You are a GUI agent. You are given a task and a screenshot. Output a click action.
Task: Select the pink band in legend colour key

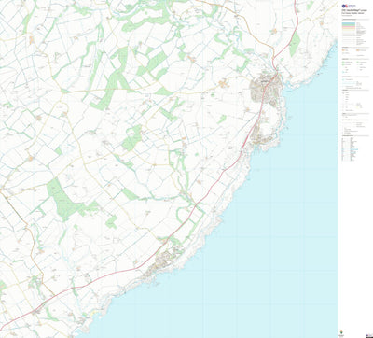349,26
